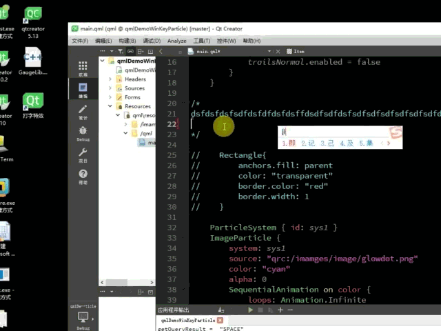Switch to the Edit mode icon
This screenshot has width=441, height=331.
(83, 90)
